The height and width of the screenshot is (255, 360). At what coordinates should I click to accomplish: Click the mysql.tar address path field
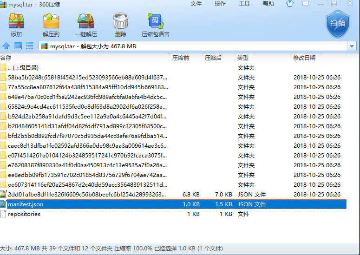click(193, 46)
